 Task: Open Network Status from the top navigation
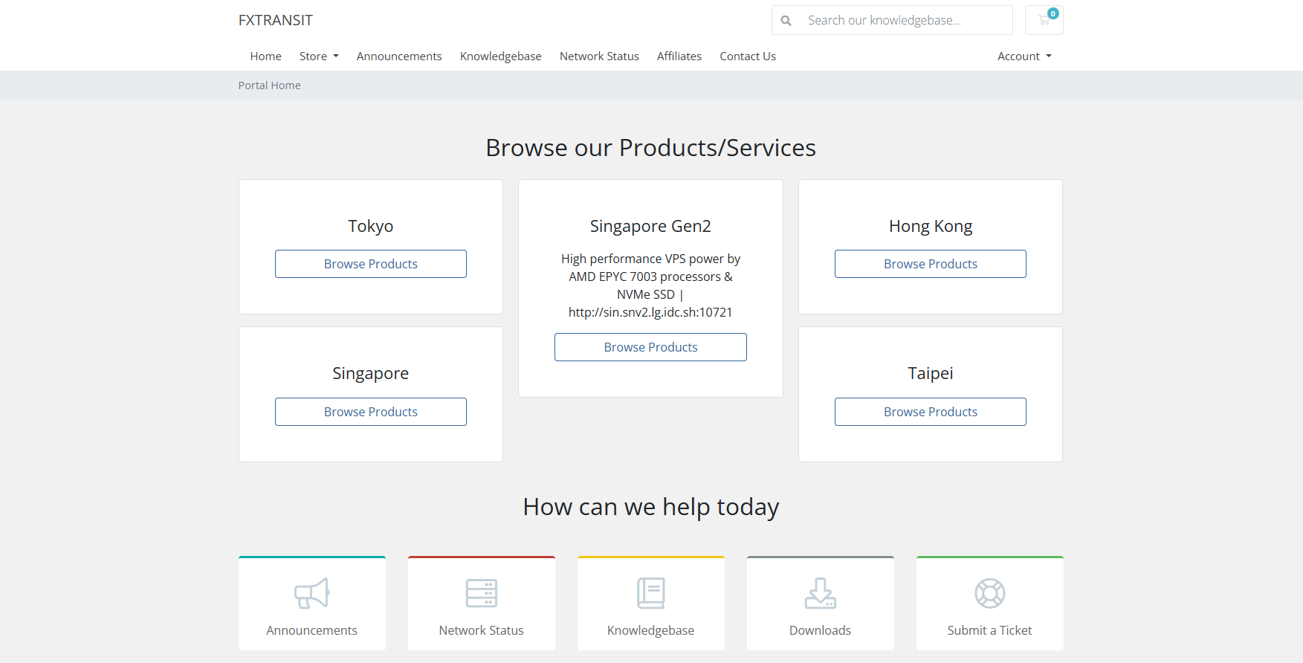(599, 56)
